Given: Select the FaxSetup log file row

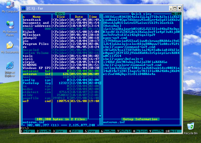Looking at the screenshot, I should tap(61, 83).
